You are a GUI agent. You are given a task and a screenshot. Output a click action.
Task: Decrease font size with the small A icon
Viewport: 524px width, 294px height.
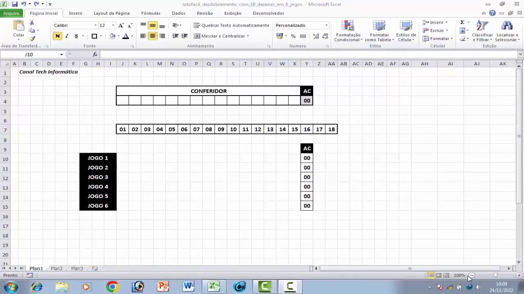pyautogui.click(x=130, y=25)
